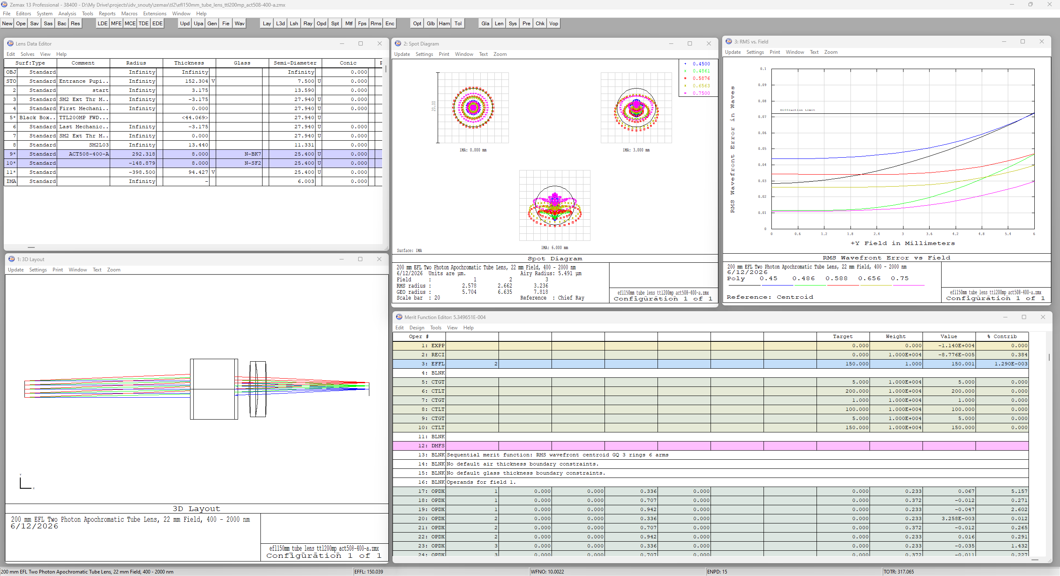Open the Analysis menu in main menu bar
The image size is (1060, 576).
pyautogui.click(x=67, y=14)
